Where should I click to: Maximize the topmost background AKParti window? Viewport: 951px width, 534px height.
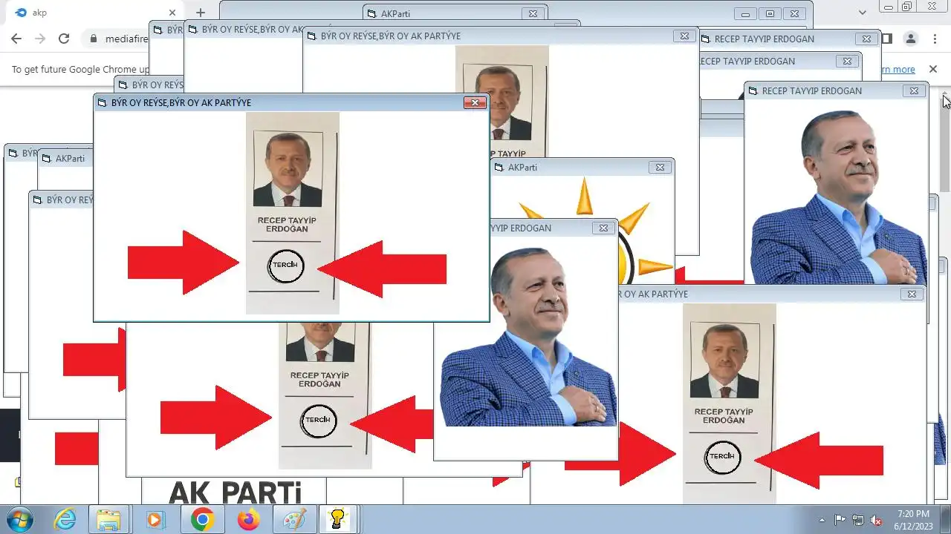770,13
